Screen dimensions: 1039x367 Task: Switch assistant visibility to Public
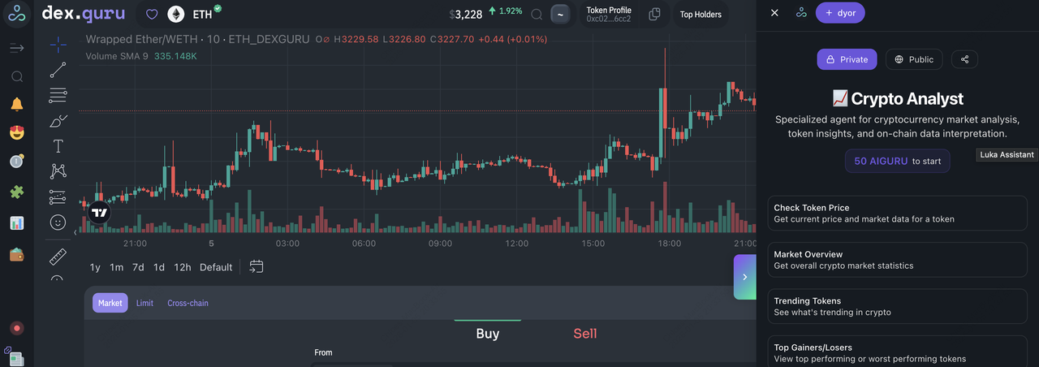pyautogui.click(x=913, y=59)
